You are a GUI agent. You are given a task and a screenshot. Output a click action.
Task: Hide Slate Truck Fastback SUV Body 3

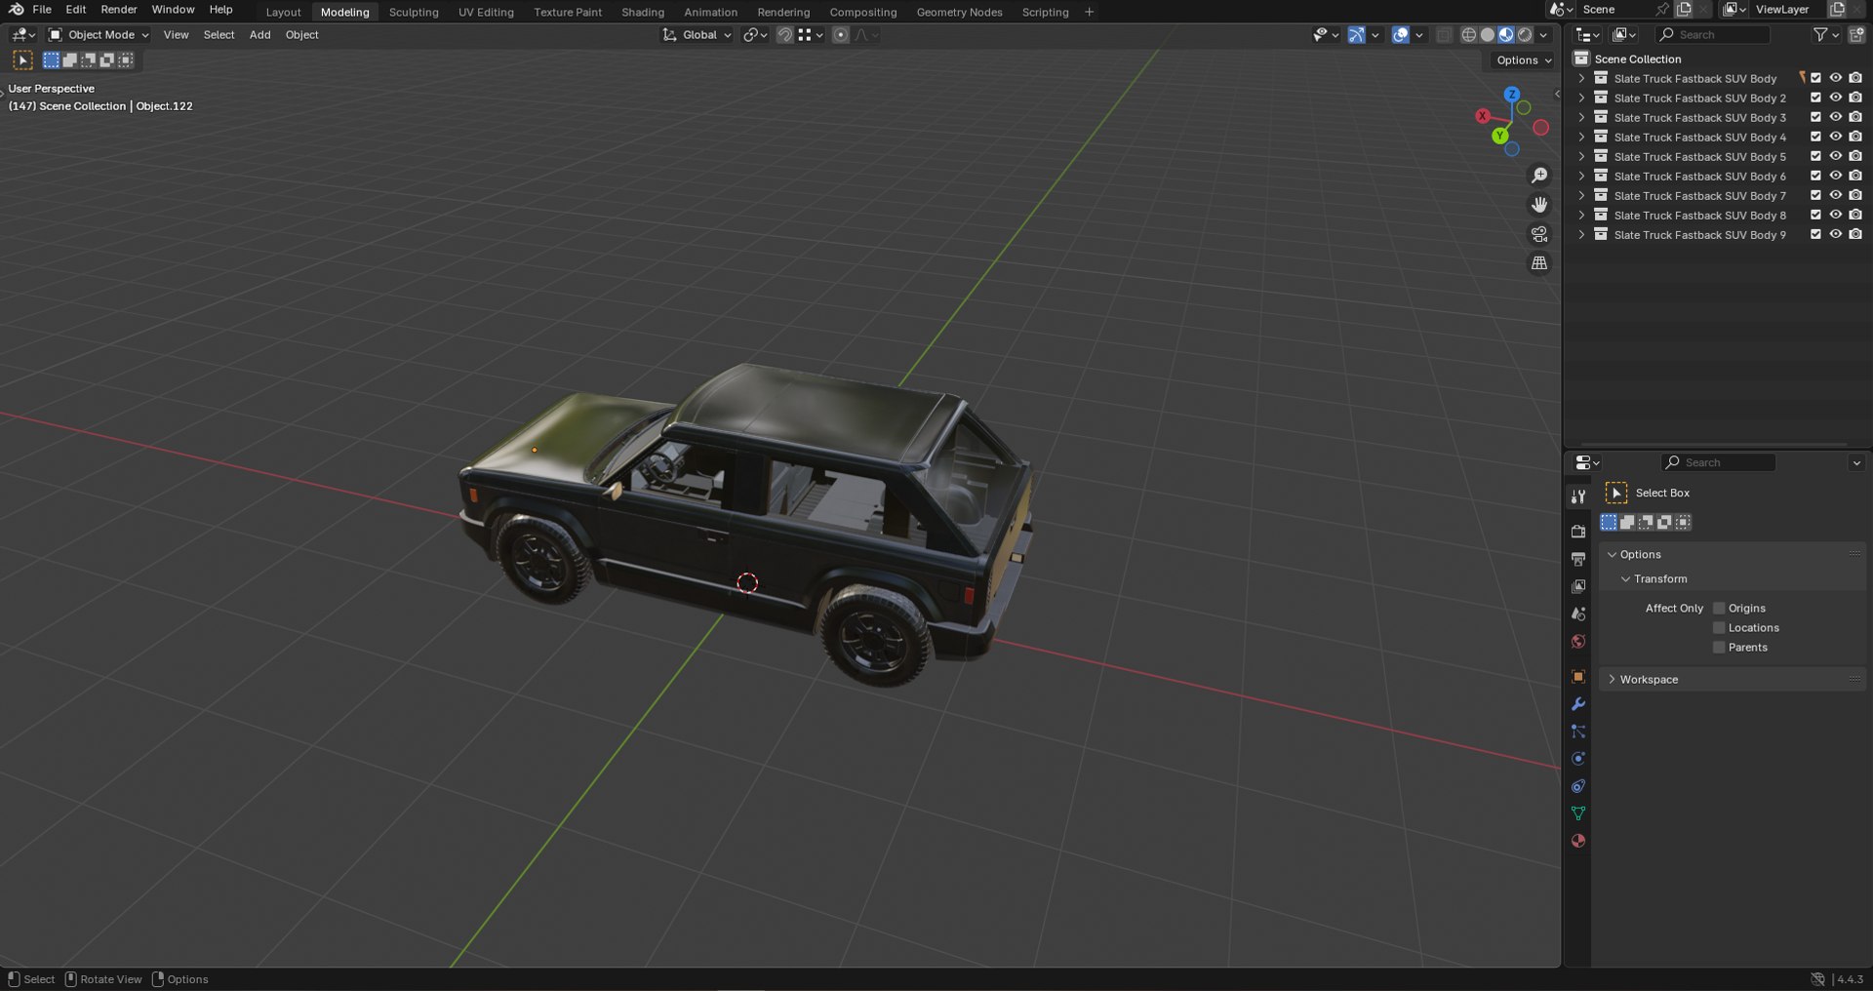pos(1835,117)
